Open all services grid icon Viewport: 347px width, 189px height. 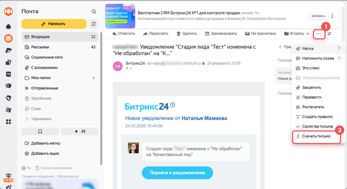9,122
